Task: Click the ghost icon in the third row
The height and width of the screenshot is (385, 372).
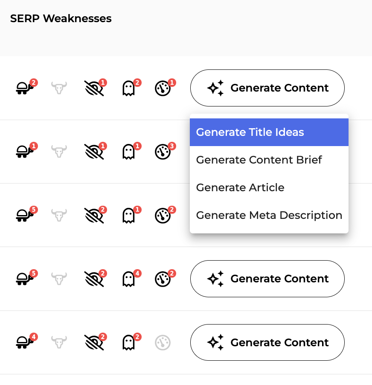Action: tap(128, 215)
